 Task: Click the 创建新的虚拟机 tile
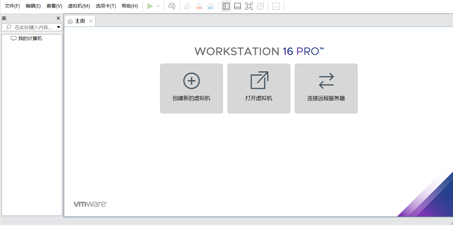pos(192,88)
